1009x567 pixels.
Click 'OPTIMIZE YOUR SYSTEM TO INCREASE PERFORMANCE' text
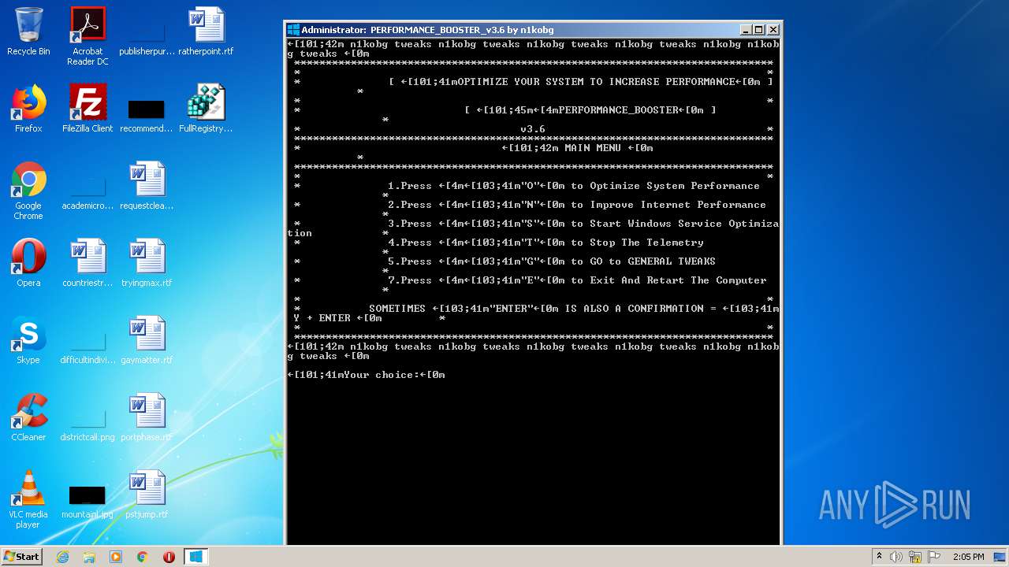pos(596,82)
